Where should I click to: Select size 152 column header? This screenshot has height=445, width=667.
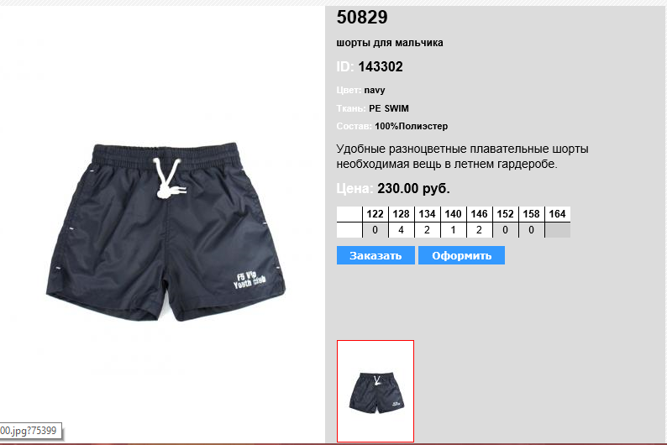point(506,214)
